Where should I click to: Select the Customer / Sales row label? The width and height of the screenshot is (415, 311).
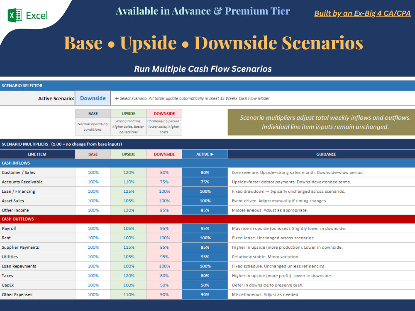click(x=37, y=173)
